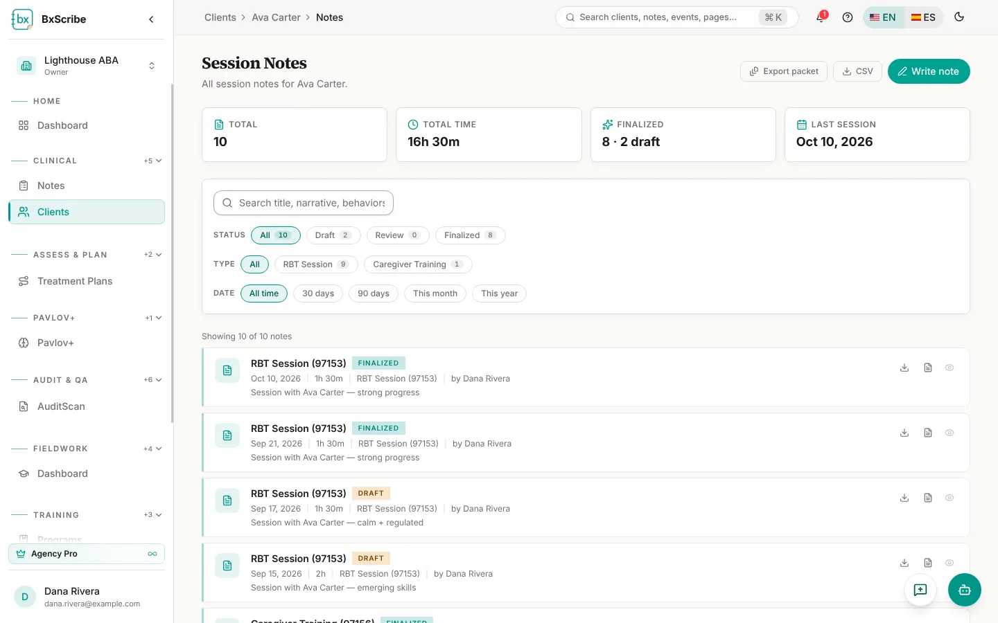Expand the Assess & Plan section +2
998x623 pixels.
click(153, 255)
